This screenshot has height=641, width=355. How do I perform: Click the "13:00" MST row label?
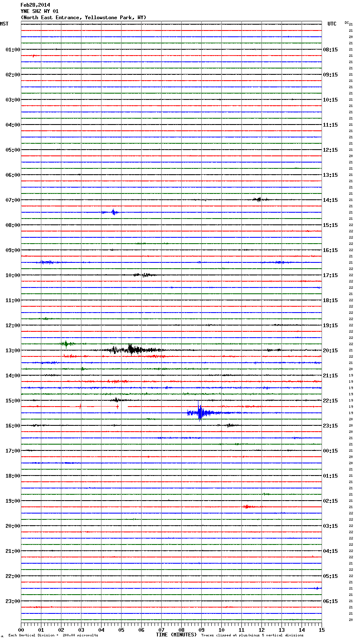[13, 351]
